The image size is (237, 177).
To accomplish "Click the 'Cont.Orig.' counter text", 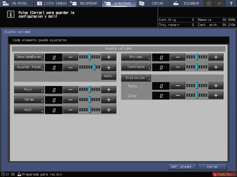I will pos(168,20).
